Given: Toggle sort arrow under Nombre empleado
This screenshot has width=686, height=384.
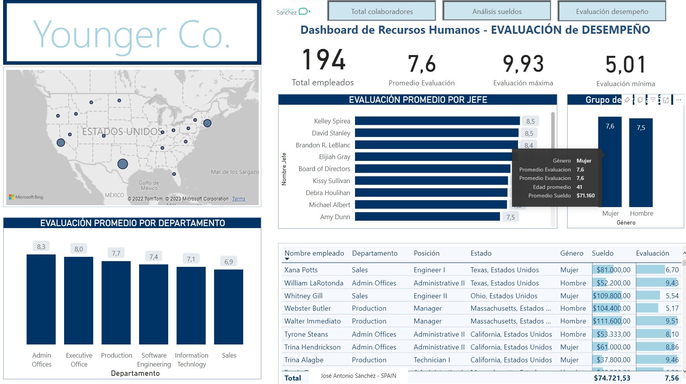Looking at the screenshot, I should pyautogui.click(x=287, y=259).
